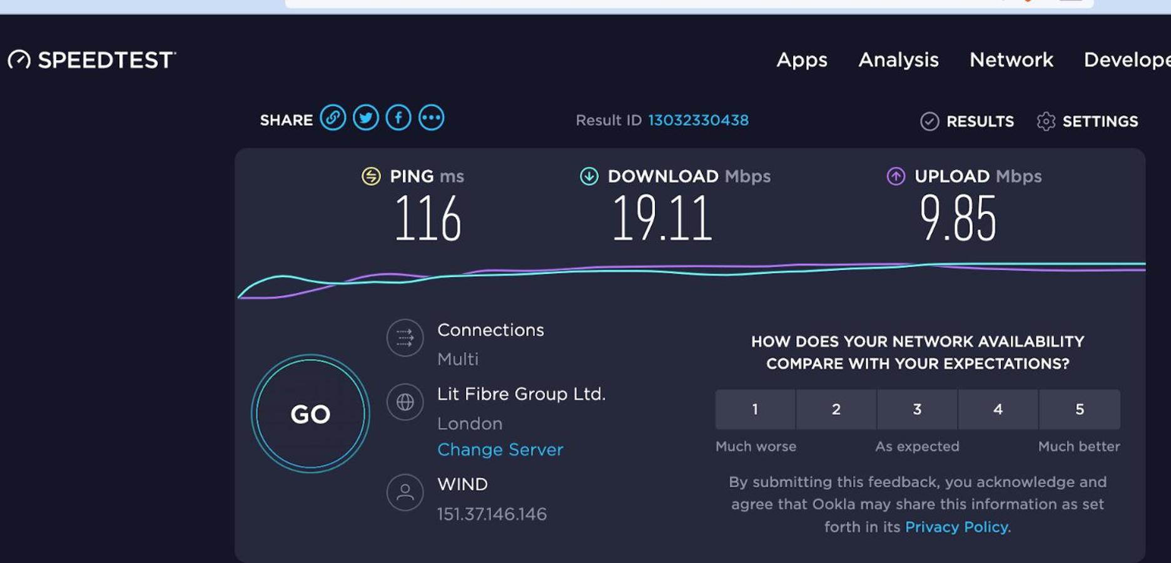Viewport: 1171px width, 563px height.
Task: Click the Much worse label
Action: coord(756,447)
